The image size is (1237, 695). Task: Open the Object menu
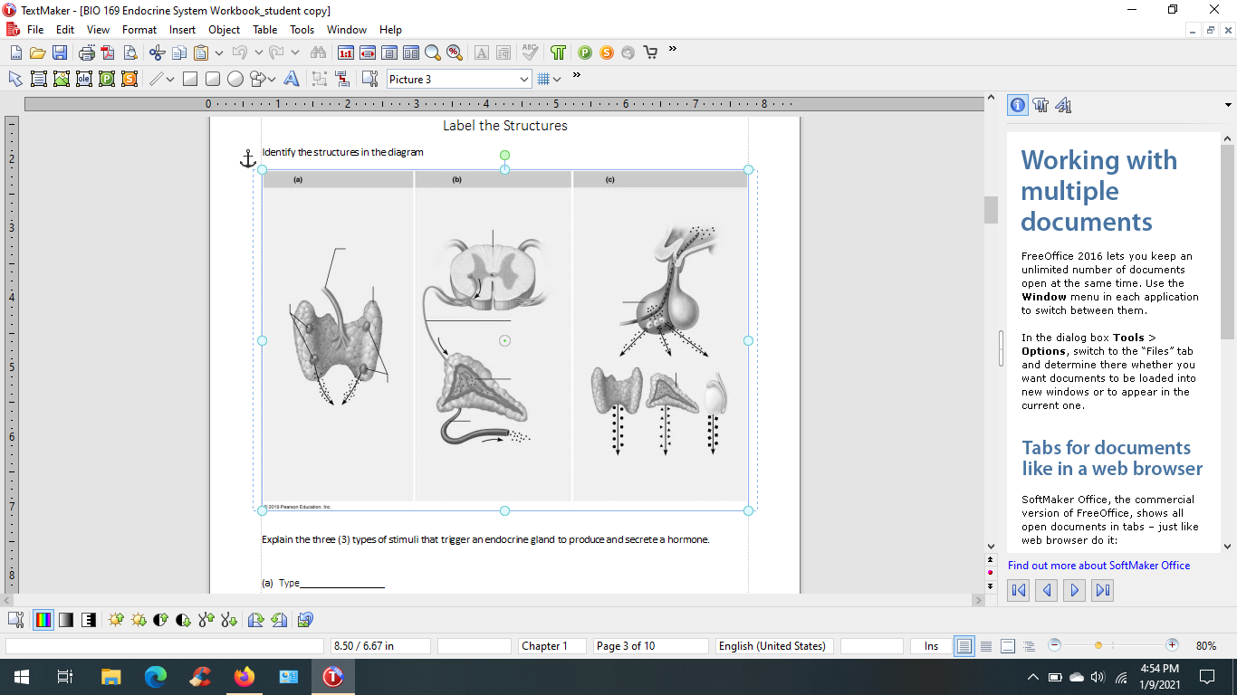tap(224, 30)
